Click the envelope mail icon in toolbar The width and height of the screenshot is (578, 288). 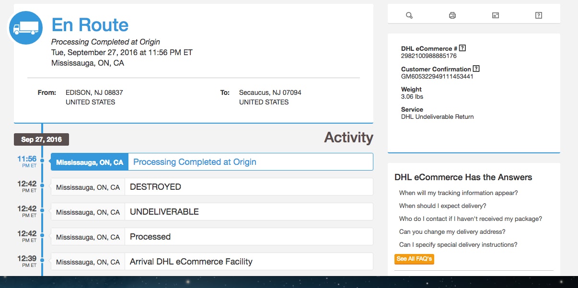(496, 15)
